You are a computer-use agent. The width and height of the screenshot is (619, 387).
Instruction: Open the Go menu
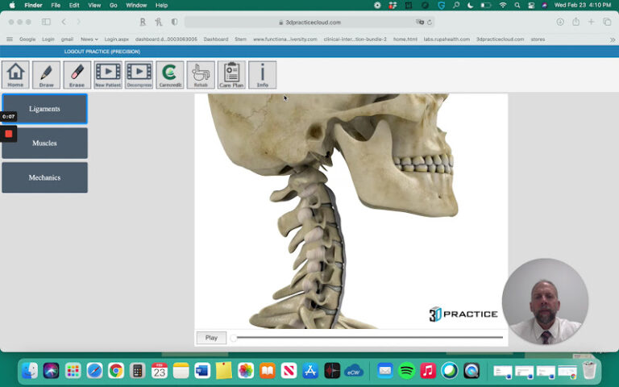click(x=114, y=5)
